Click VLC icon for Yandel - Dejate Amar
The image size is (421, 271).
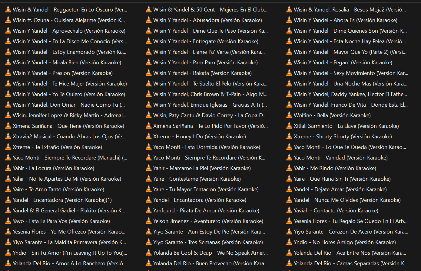pyautogui.click(x=289, y=189)
